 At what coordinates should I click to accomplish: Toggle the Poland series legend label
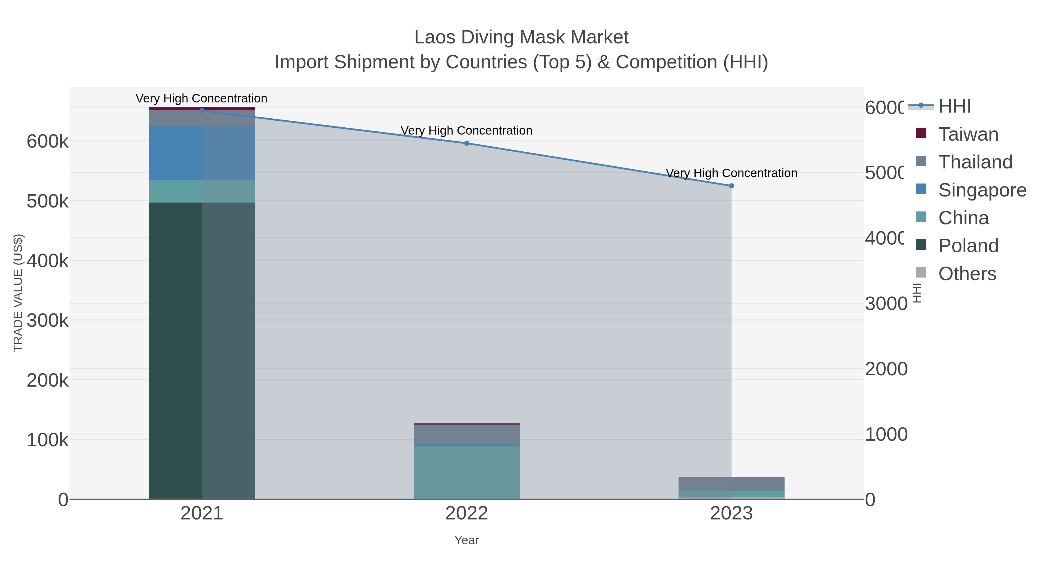[x=969, y=245]
